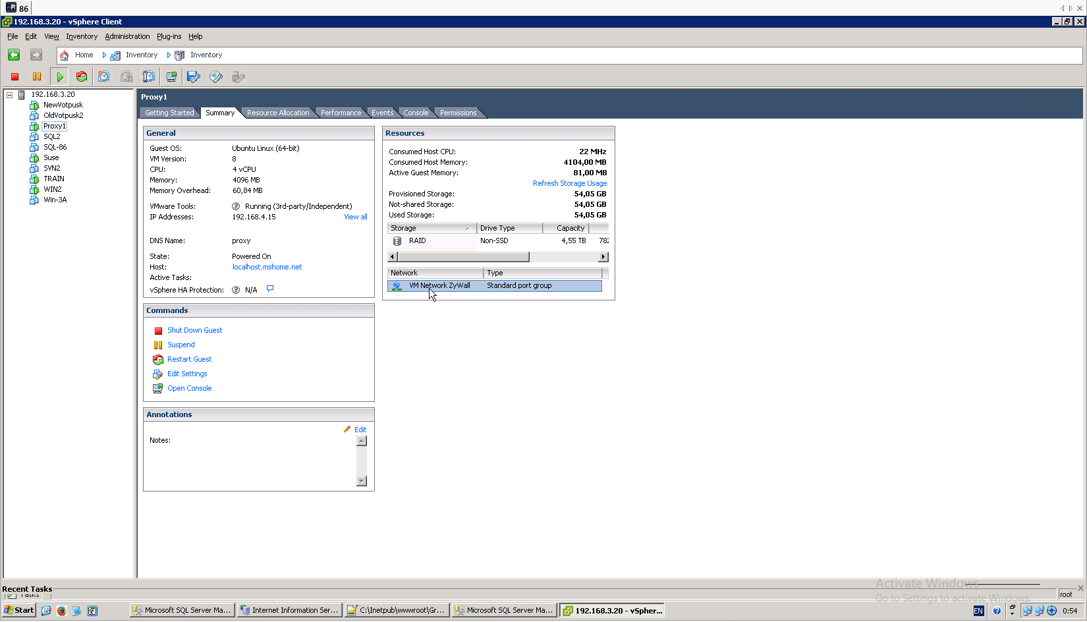The height and width of the screenshot is (622, 1087).
Task: Click the annotations Edit link
Action: pyautogui.click(x=360, y=430)
